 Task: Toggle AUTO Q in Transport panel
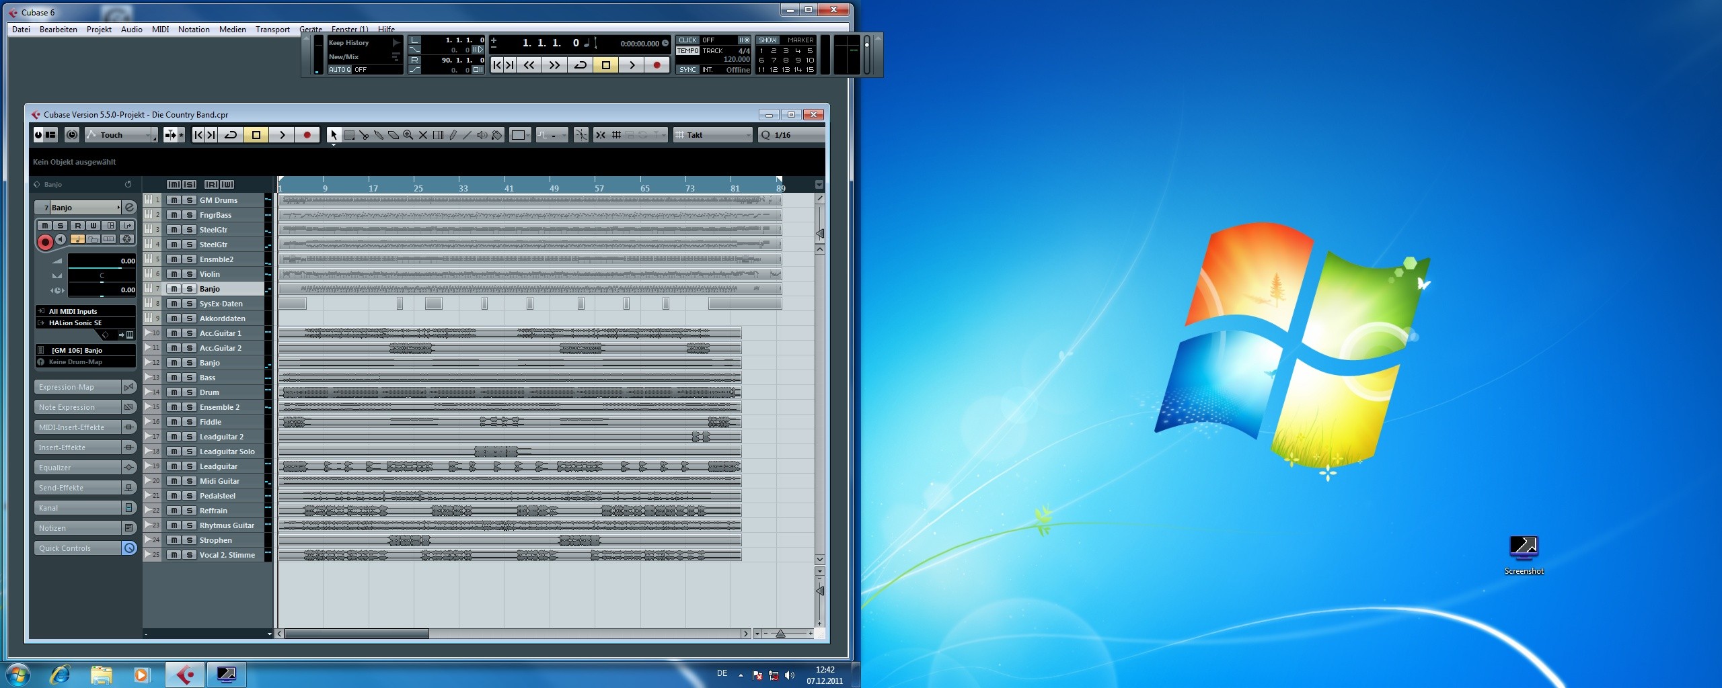(340, 69)
